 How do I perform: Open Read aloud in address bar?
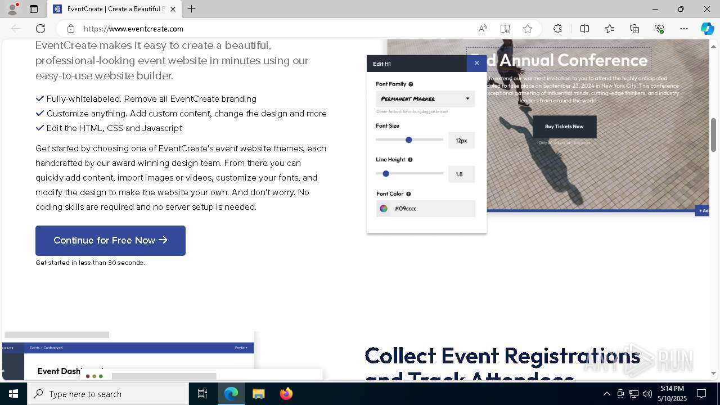483,29
